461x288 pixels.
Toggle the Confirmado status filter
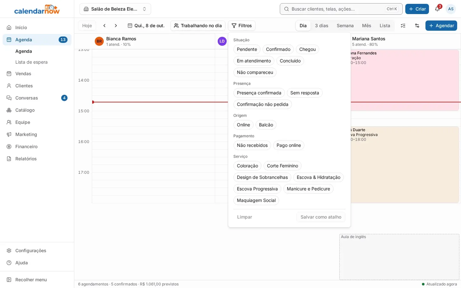point(278,49)
